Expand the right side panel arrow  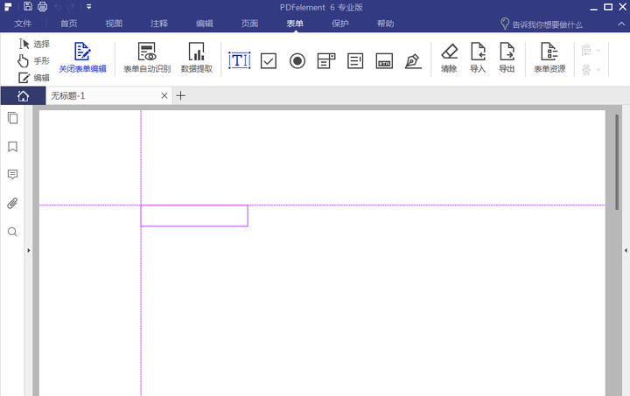626,250
